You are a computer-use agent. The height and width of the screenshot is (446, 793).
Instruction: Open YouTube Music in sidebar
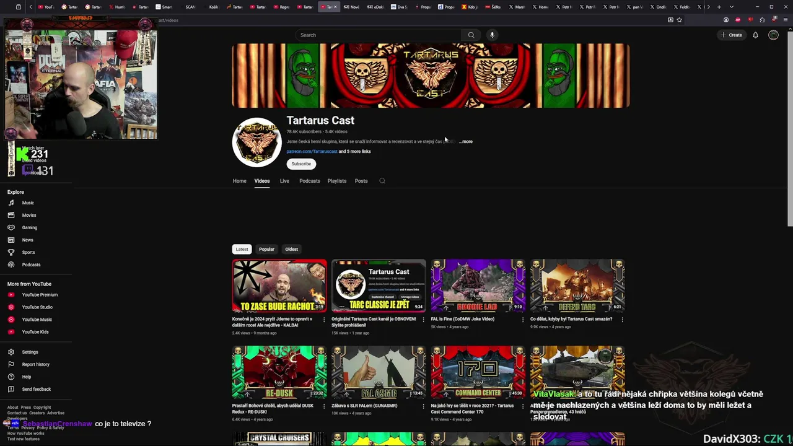click(37, 320)
